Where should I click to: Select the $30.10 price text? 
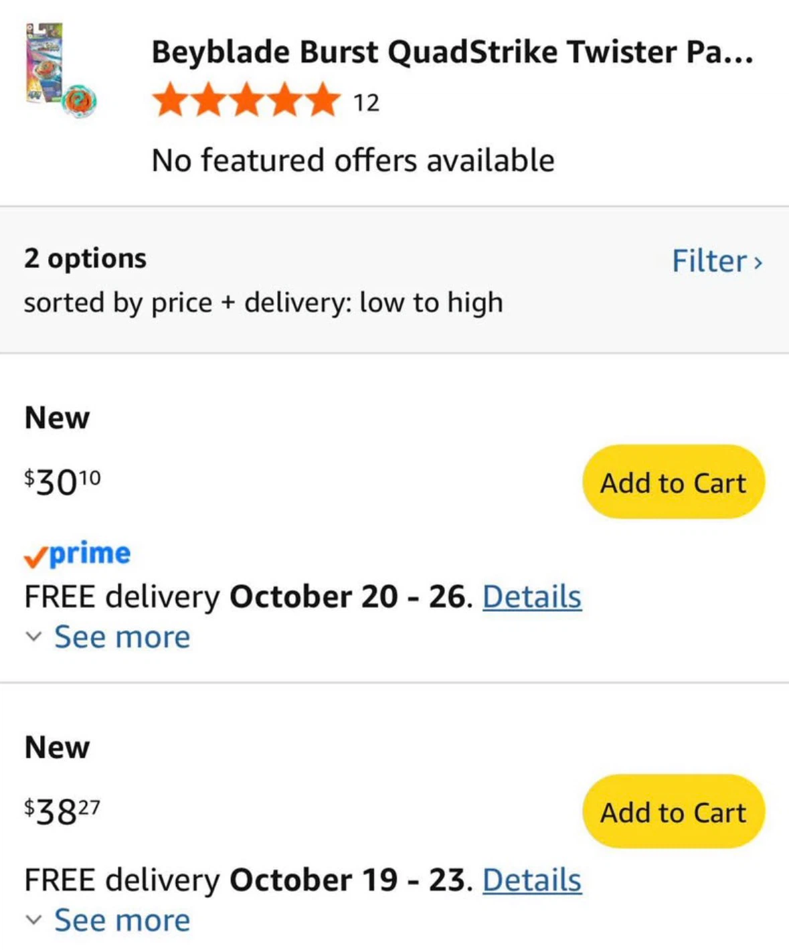click(62, 481)
